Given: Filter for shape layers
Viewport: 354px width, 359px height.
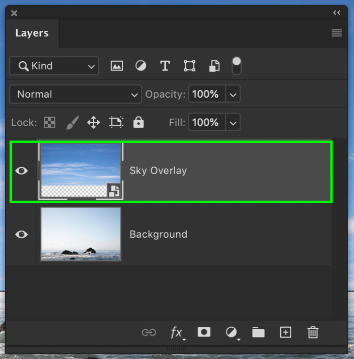Looking at the screenshot, I should (x=189, y=66).
